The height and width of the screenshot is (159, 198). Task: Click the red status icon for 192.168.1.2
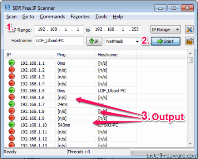tap(11, 70)
